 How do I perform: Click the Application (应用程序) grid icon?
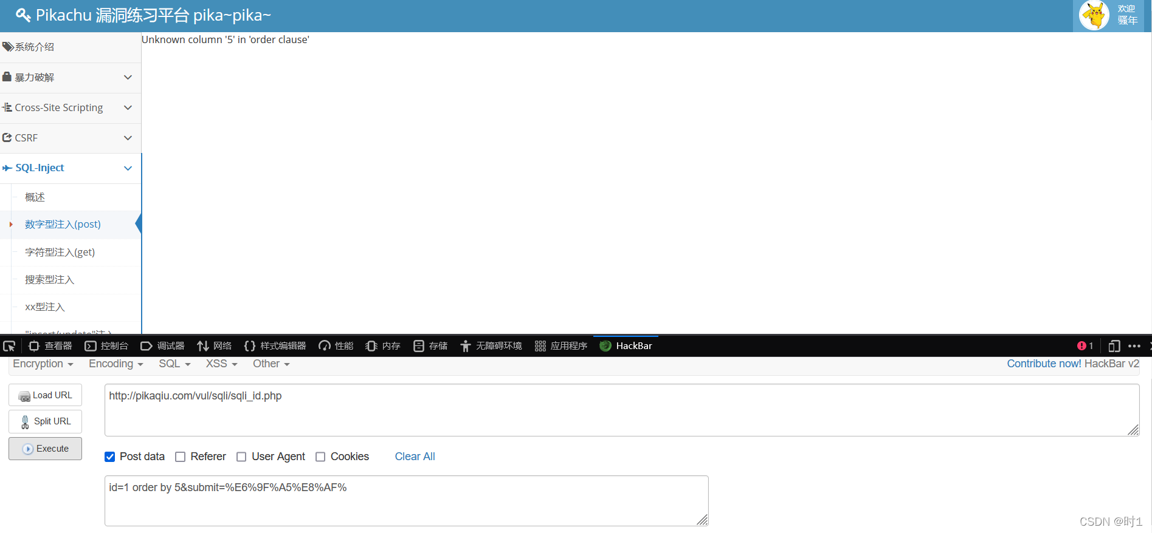point(540,346)
